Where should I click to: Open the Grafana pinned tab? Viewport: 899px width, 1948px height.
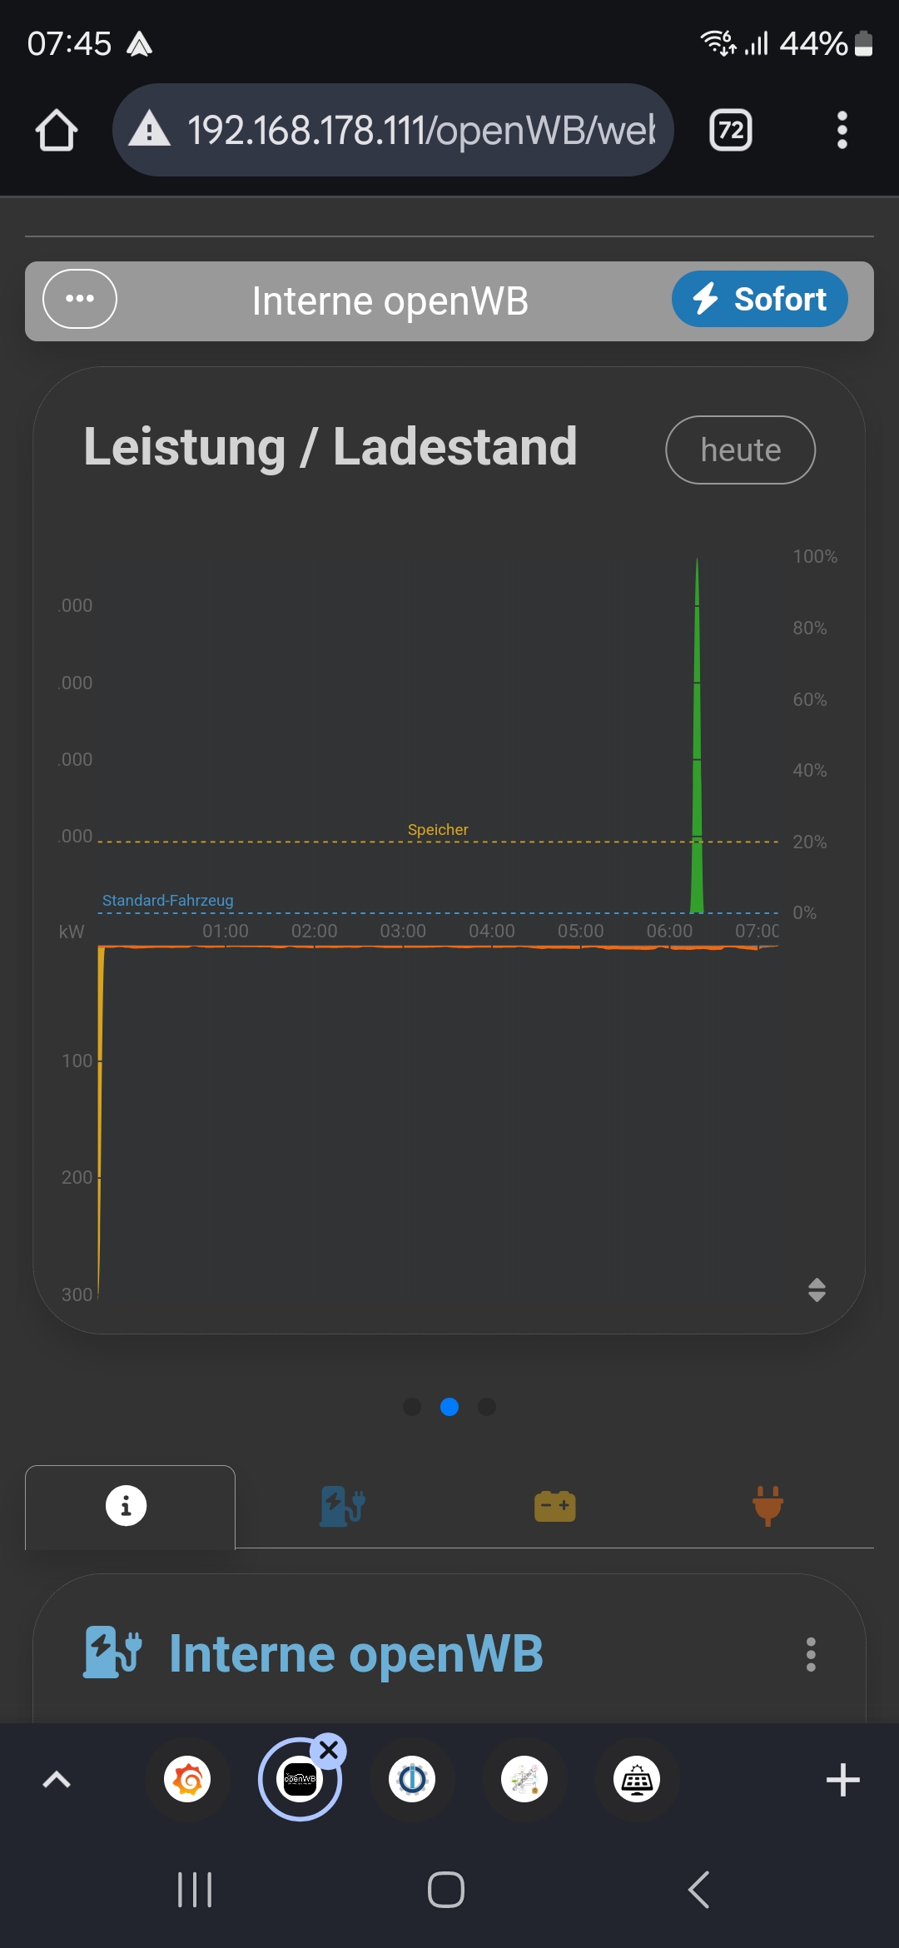pyautogui.click(x=187, y=1780)
